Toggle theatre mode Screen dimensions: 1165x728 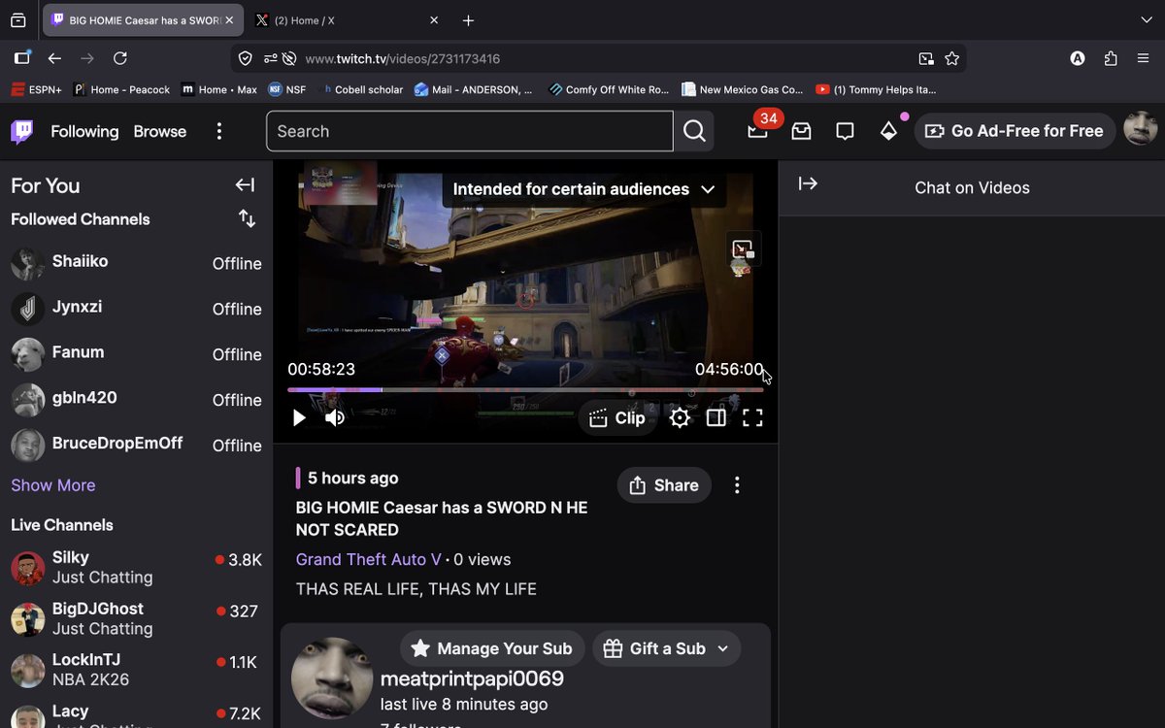pos(716,418)
